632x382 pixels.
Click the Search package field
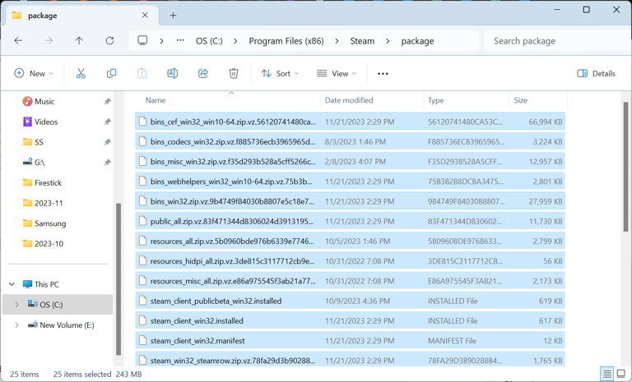(x=556, y=40)
